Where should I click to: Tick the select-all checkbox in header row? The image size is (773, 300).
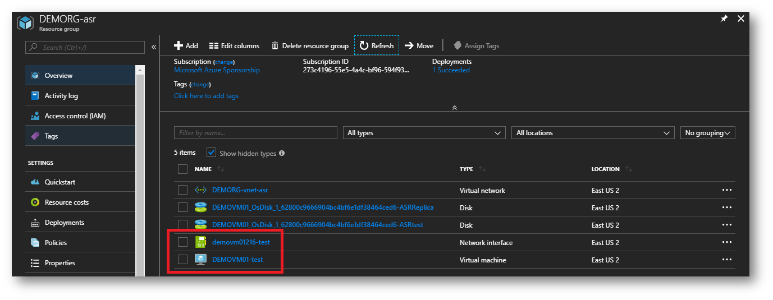tap(182, 169)
